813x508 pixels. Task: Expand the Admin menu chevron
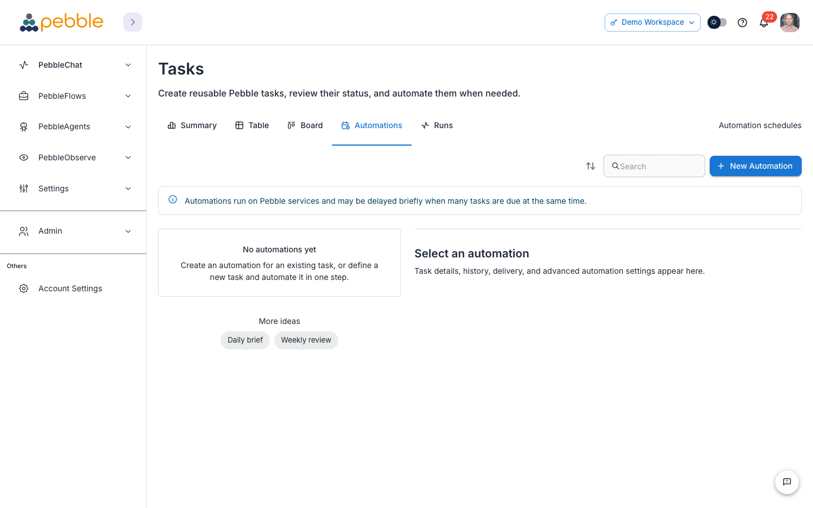point(128,231)
